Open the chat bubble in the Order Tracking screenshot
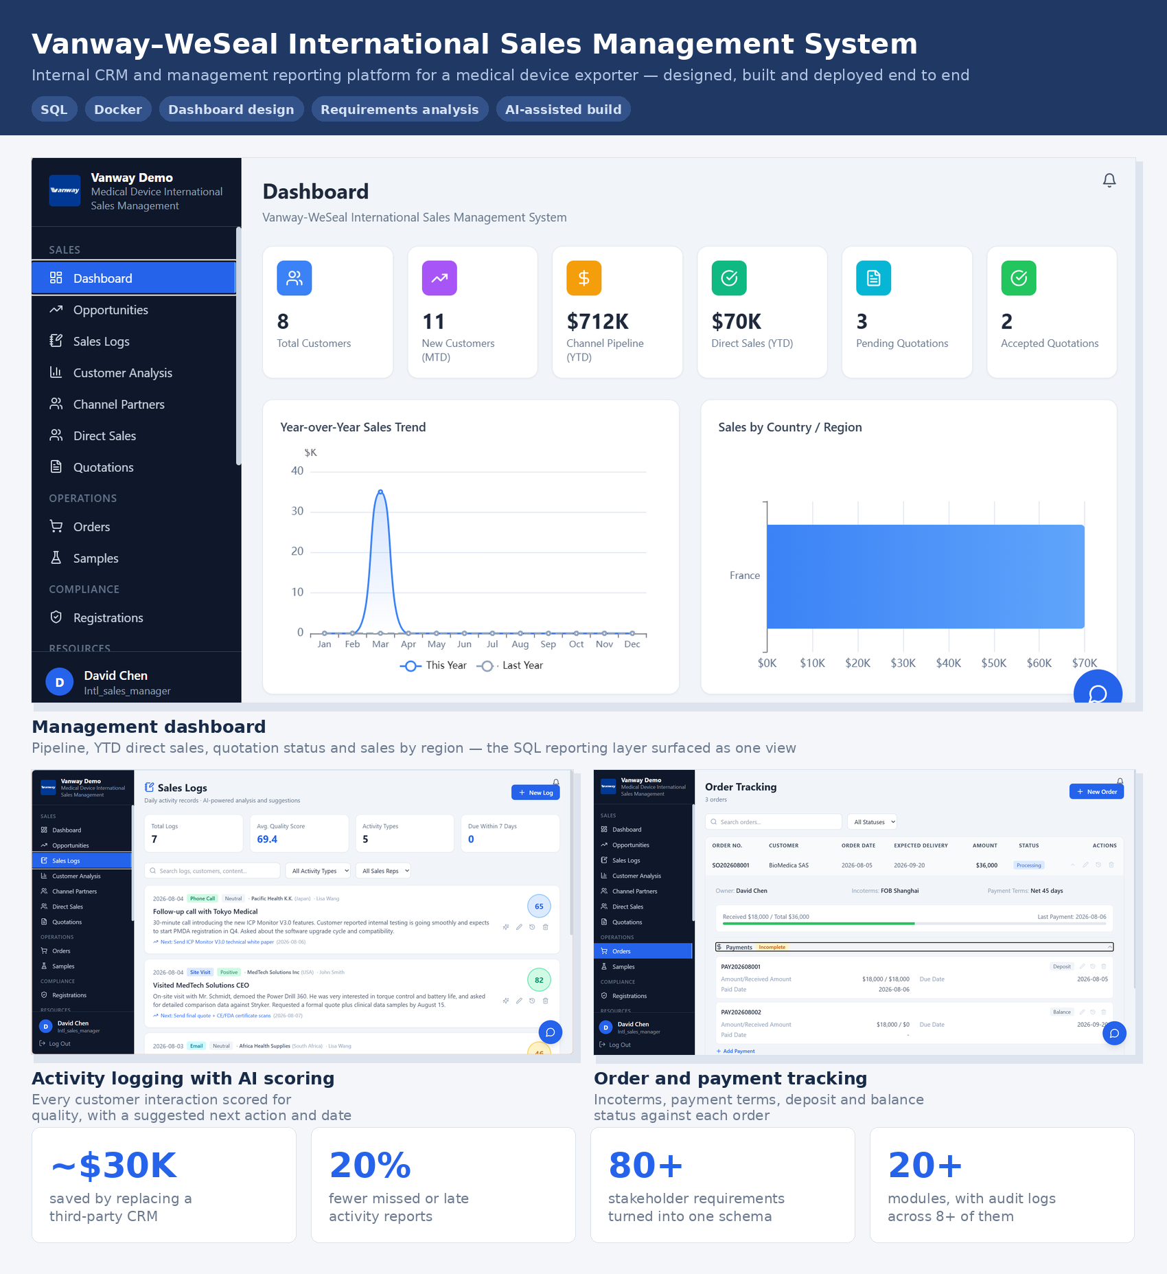Screen dimensions: 1167x1274 click(x=1114, y=1034)
